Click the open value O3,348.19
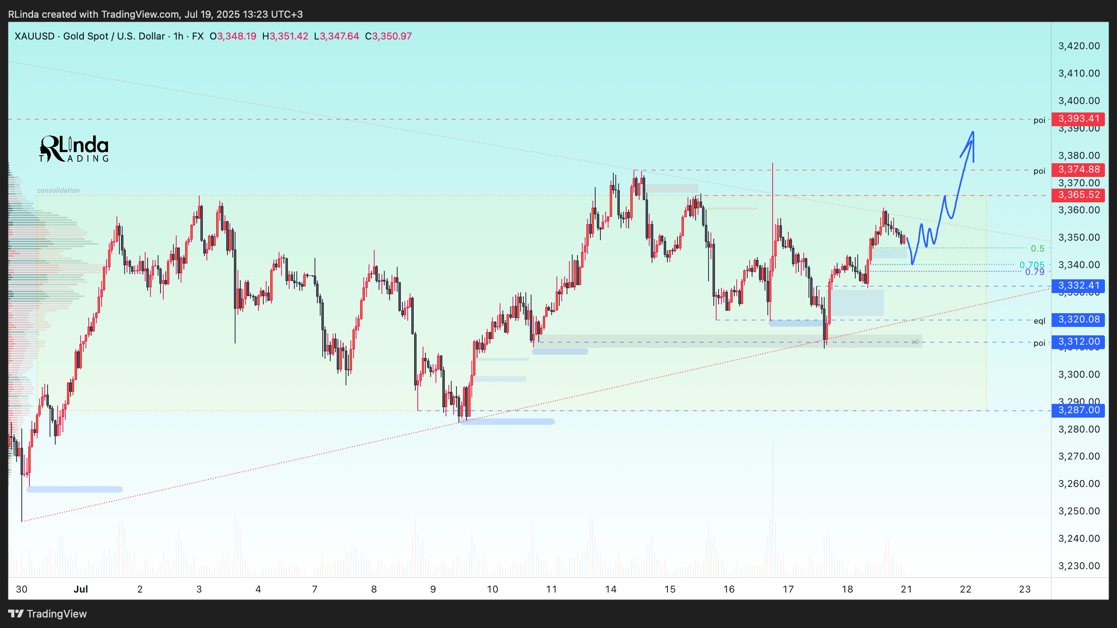Screen dimensions: 1117x628 coord(233,36)
